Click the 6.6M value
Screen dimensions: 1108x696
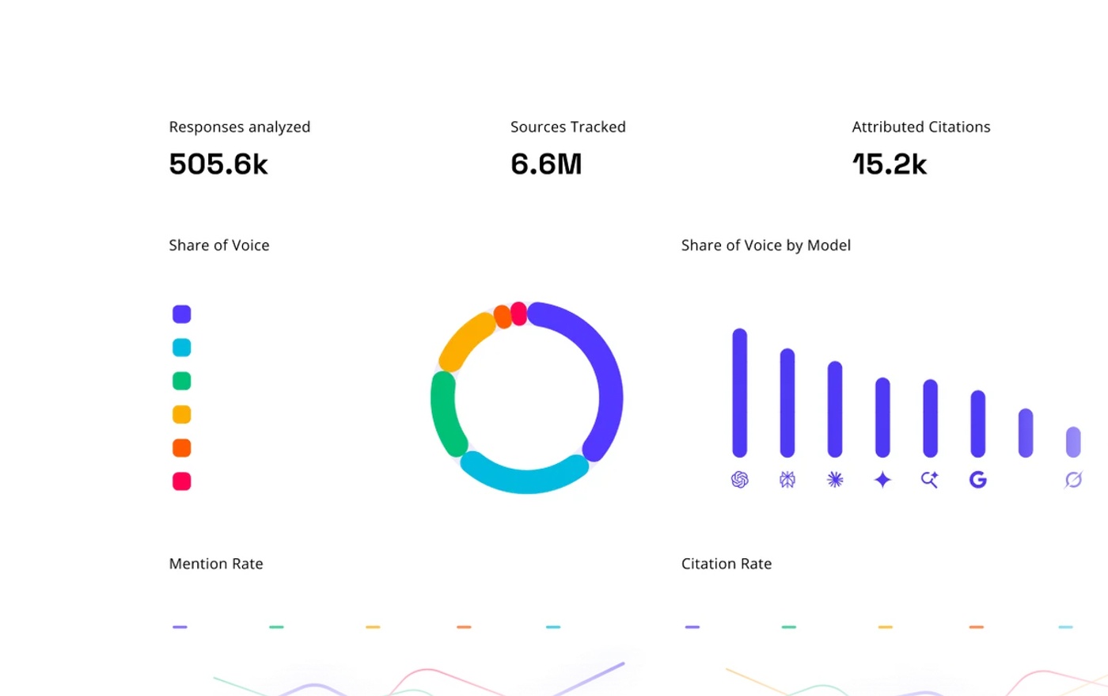click(x=546, y=165)
